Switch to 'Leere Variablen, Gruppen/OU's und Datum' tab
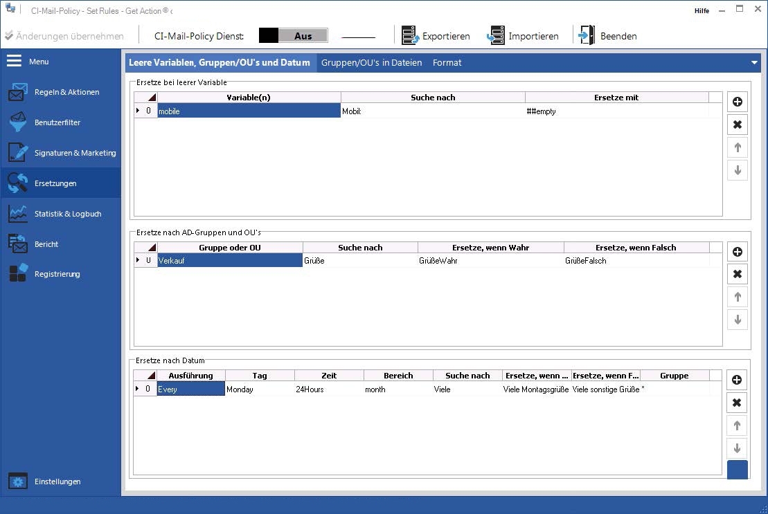The height and width of the screenshot is (514, 768). click(x=220, y=62)
